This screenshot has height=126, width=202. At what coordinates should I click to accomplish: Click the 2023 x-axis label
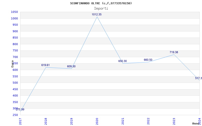tap(174, 121)
